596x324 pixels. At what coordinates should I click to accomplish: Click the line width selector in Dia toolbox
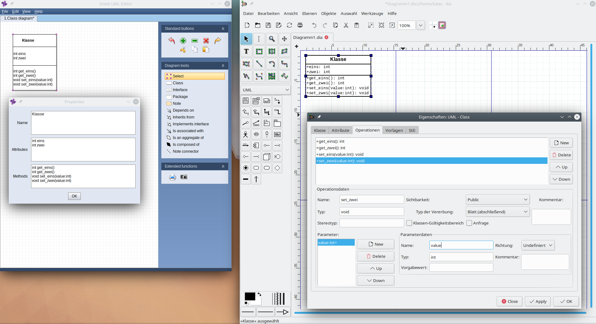279,299
